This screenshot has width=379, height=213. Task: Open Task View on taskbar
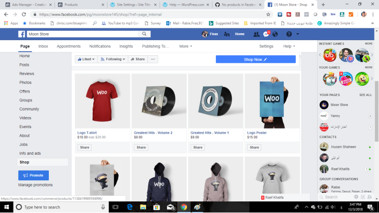[x=116, y=207]
